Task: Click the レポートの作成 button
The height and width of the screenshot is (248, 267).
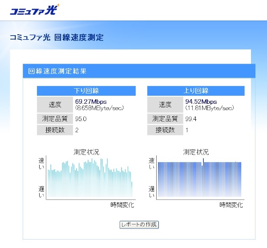Action: (139, 224)
